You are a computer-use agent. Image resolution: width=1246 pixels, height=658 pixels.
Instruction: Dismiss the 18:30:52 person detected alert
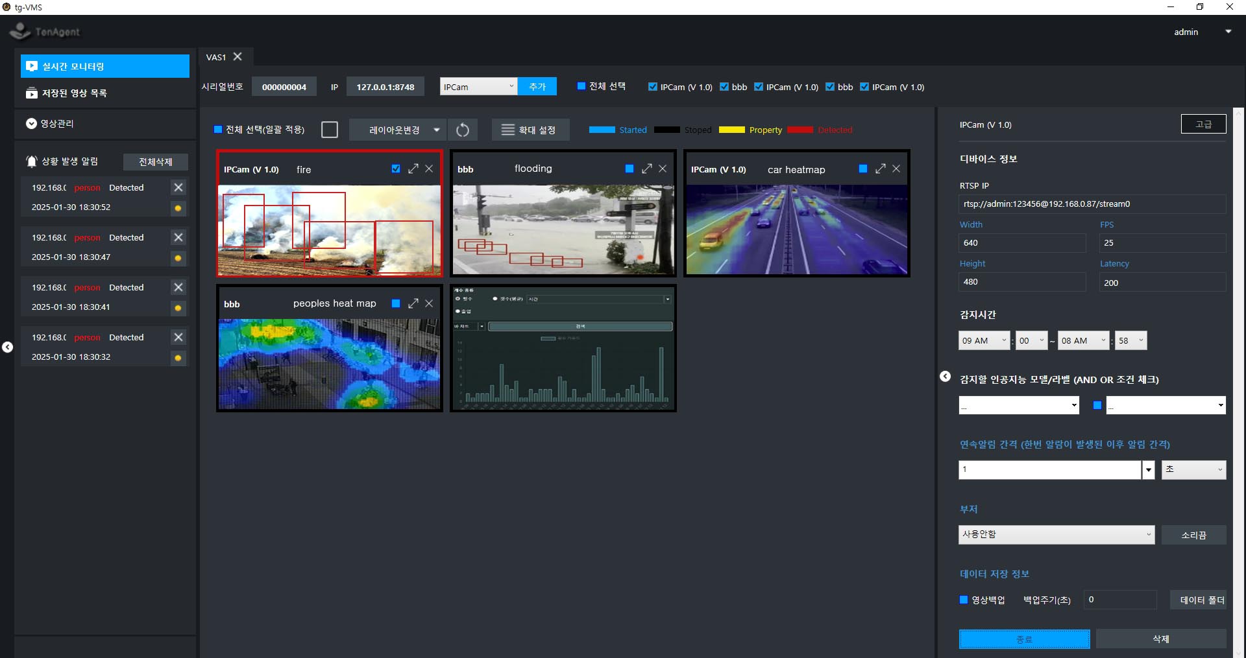tap(178, 187)
